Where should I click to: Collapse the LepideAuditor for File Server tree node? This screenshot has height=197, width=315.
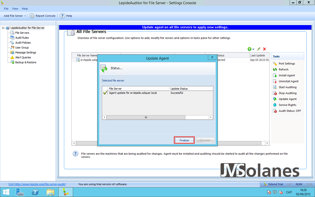3,28
